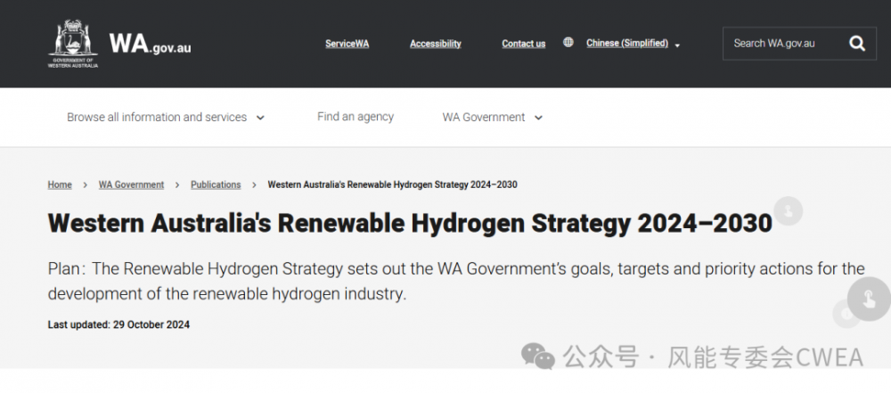Open the ServiceWA link
891x393 pixels.
[x=347, y=44]
